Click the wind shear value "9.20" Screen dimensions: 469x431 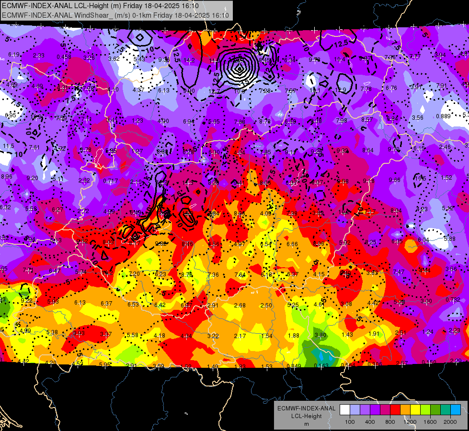click(x=32, y=178)
